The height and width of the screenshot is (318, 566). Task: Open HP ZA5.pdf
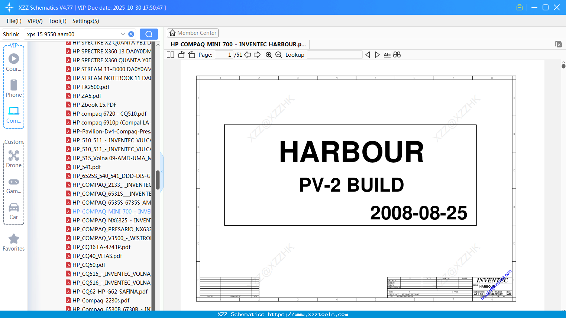(83, 96)
